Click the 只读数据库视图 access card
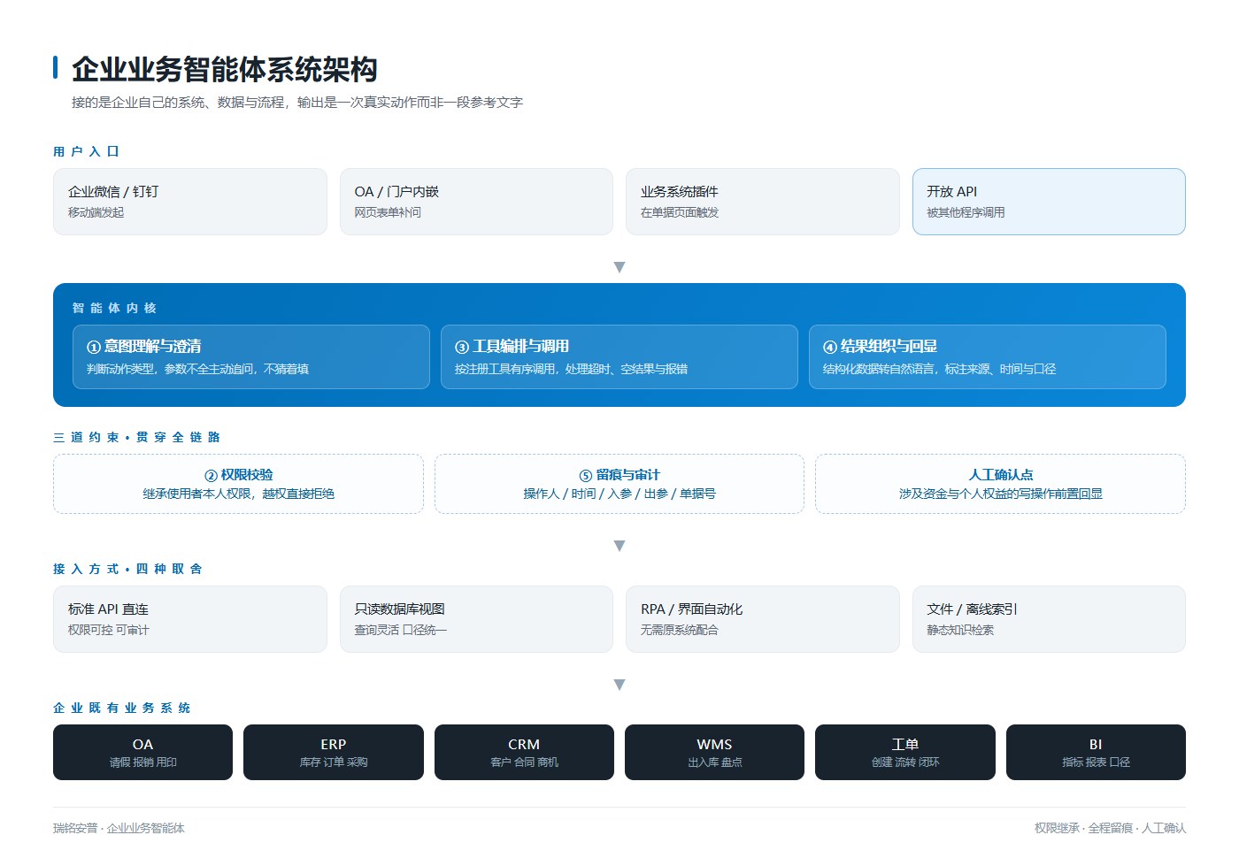This screenshot has height=858, width=1239. 476,619
